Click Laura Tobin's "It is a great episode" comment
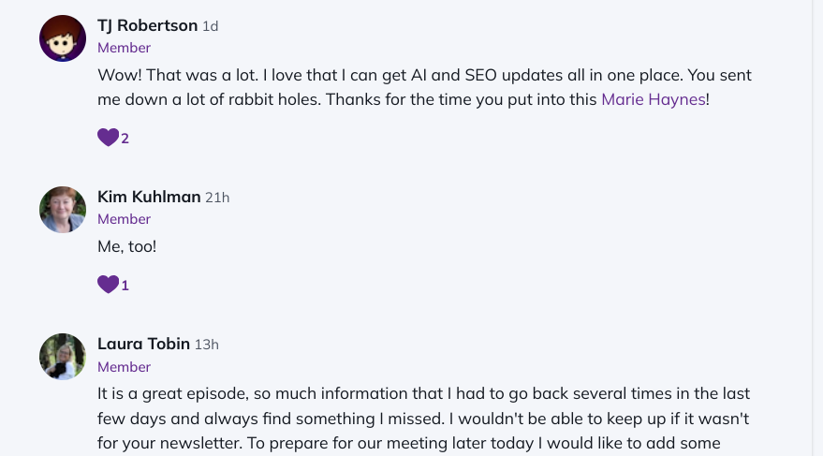Image resolution: width=823 pixels, height=456 pixels. (x=423, y=419)
